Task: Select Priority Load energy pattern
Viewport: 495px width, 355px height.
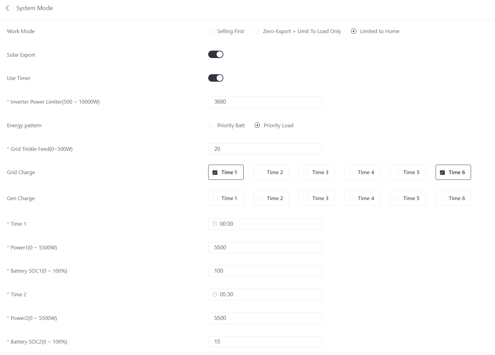Action: [x=257, y=125]
